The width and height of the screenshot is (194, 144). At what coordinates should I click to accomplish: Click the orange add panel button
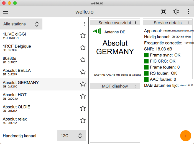point(186,136)
